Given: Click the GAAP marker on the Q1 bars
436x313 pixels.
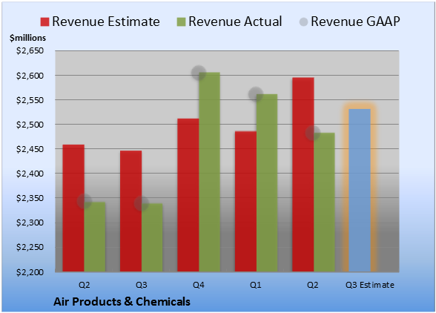Looking at the screenshot, I should [x=256, y=94].
